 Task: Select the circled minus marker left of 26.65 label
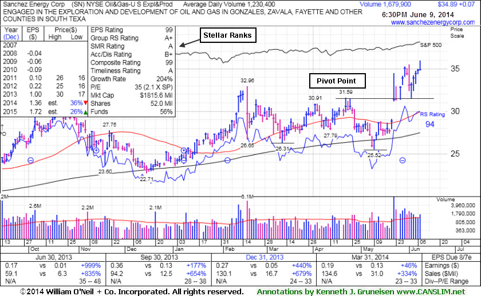tap(227, 160)
